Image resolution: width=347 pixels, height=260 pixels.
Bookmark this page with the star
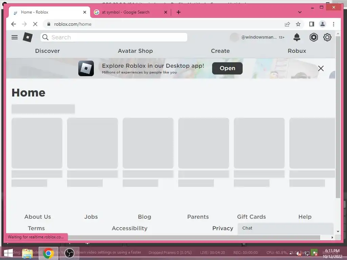click(298, 24)
